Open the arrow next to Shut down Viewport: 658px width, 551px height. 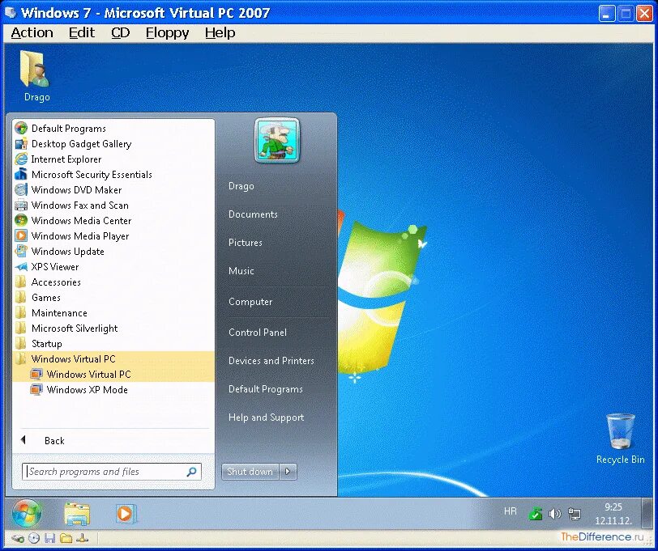point(288,472)
